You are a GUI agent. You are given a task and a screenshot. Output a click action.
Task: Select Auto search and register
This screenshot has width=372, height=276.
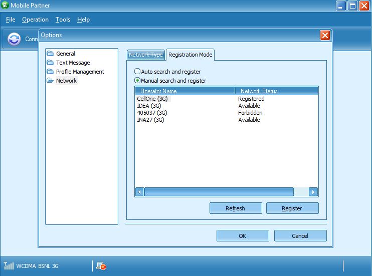pyautogui.click(x=167, y=71)
